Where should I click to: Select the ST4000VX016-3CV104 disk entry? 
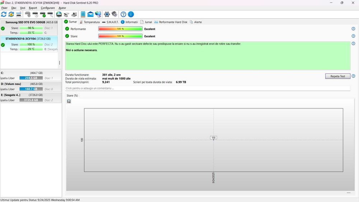click(x=29, y=44)
